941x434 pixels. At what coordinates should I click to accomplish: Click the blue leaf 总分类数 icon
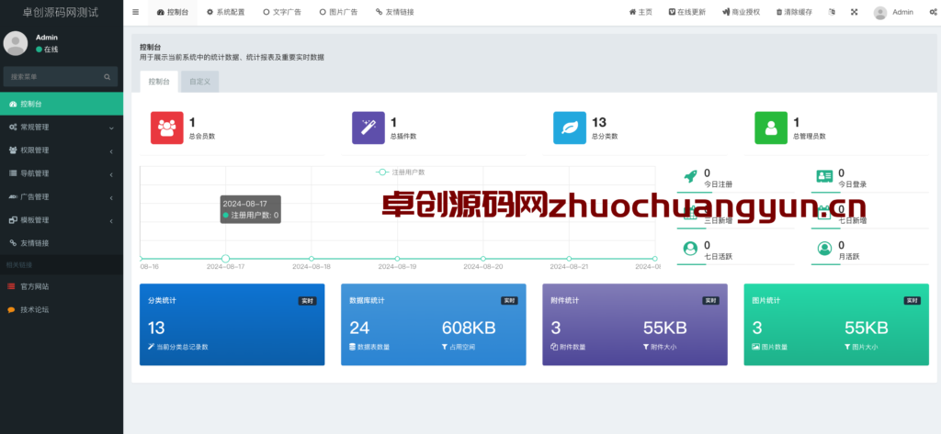[x=570, y=128]
